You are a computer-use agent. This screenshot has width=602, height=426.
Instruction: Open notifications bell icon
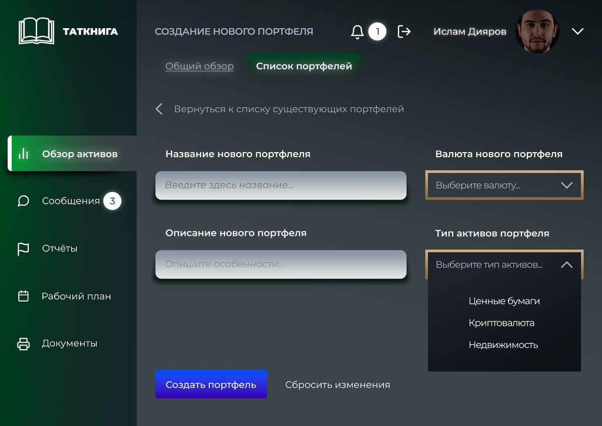(357, 32)
